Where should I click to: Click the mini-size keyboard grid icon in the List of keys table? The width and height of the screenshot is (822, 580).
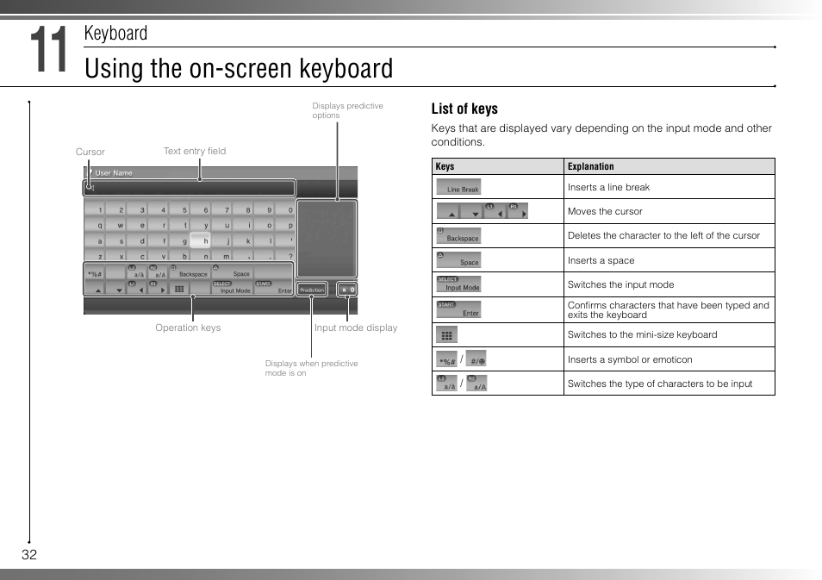click(446, 334)
